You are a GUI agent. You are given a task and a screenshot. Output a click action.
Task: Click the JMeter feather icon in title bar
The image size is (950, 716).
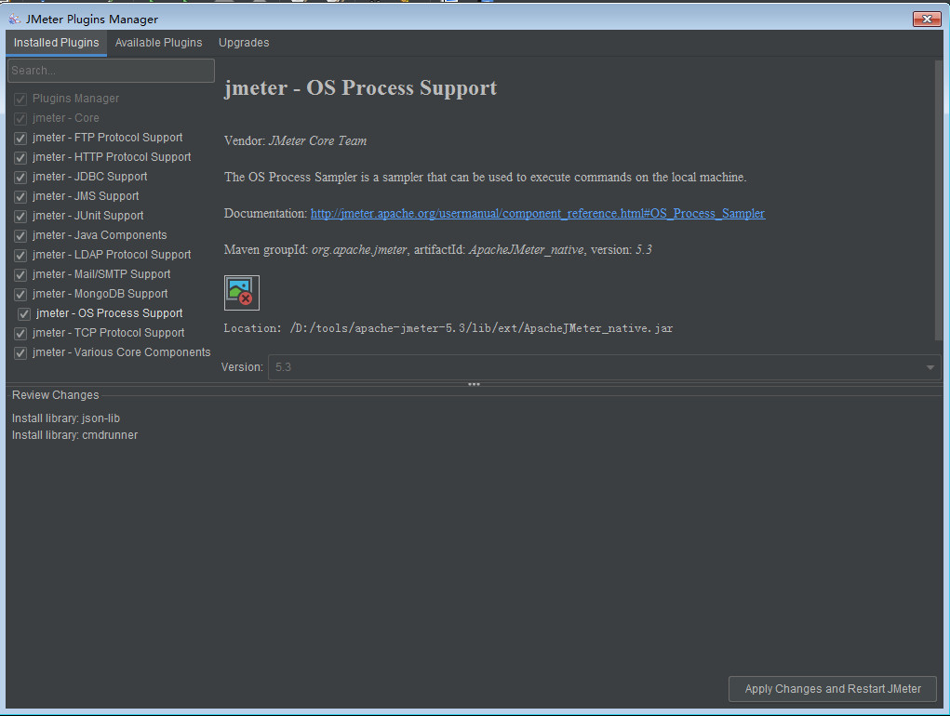[x=15, y=20]
